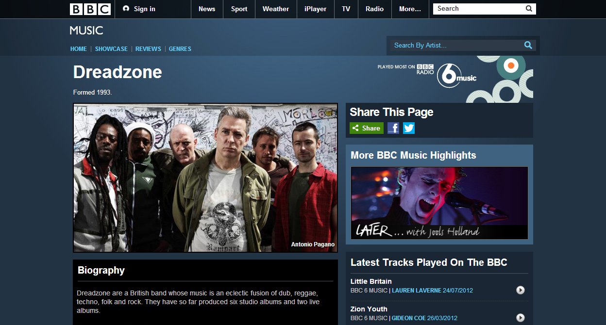Open the TV section
Screen dimensions: 606x325
coord(346,9)
